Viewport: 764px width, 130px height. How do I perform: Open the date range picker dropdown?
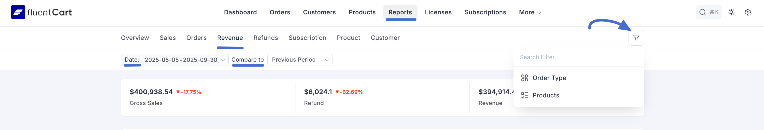185,60
